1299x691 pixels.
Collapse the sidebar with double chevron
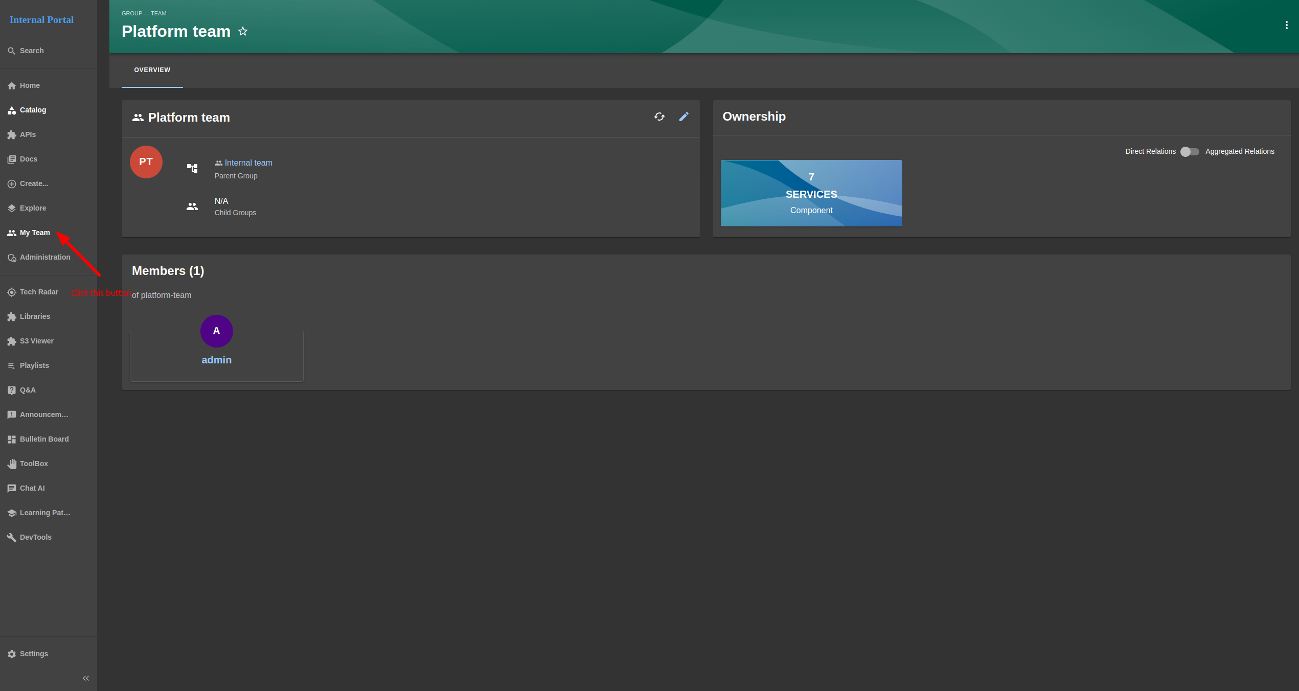click(86, 678)
